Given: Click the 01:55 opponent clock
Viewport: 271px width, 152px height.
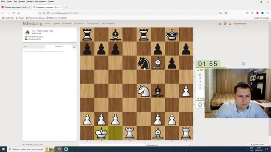Looking at the screenshot, I should [x=208, y=64].
